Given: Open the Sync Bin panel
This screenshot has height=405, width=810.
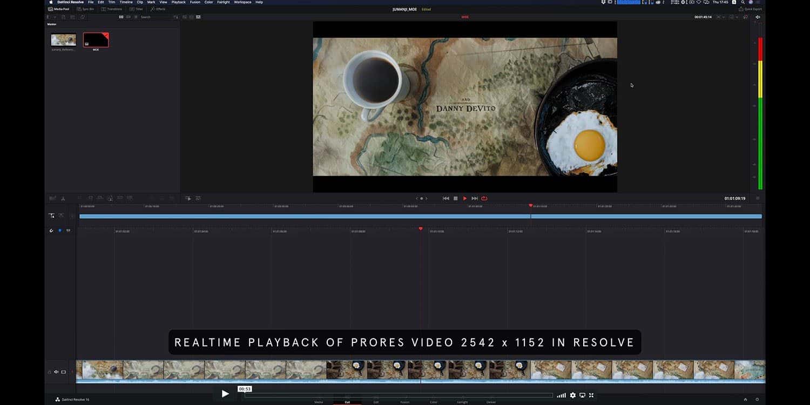Looking at the screenshot, I should [x=85, y=9].
